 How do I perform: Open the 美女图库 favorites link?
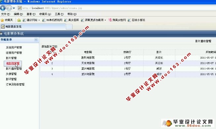[x=72, y=20]
